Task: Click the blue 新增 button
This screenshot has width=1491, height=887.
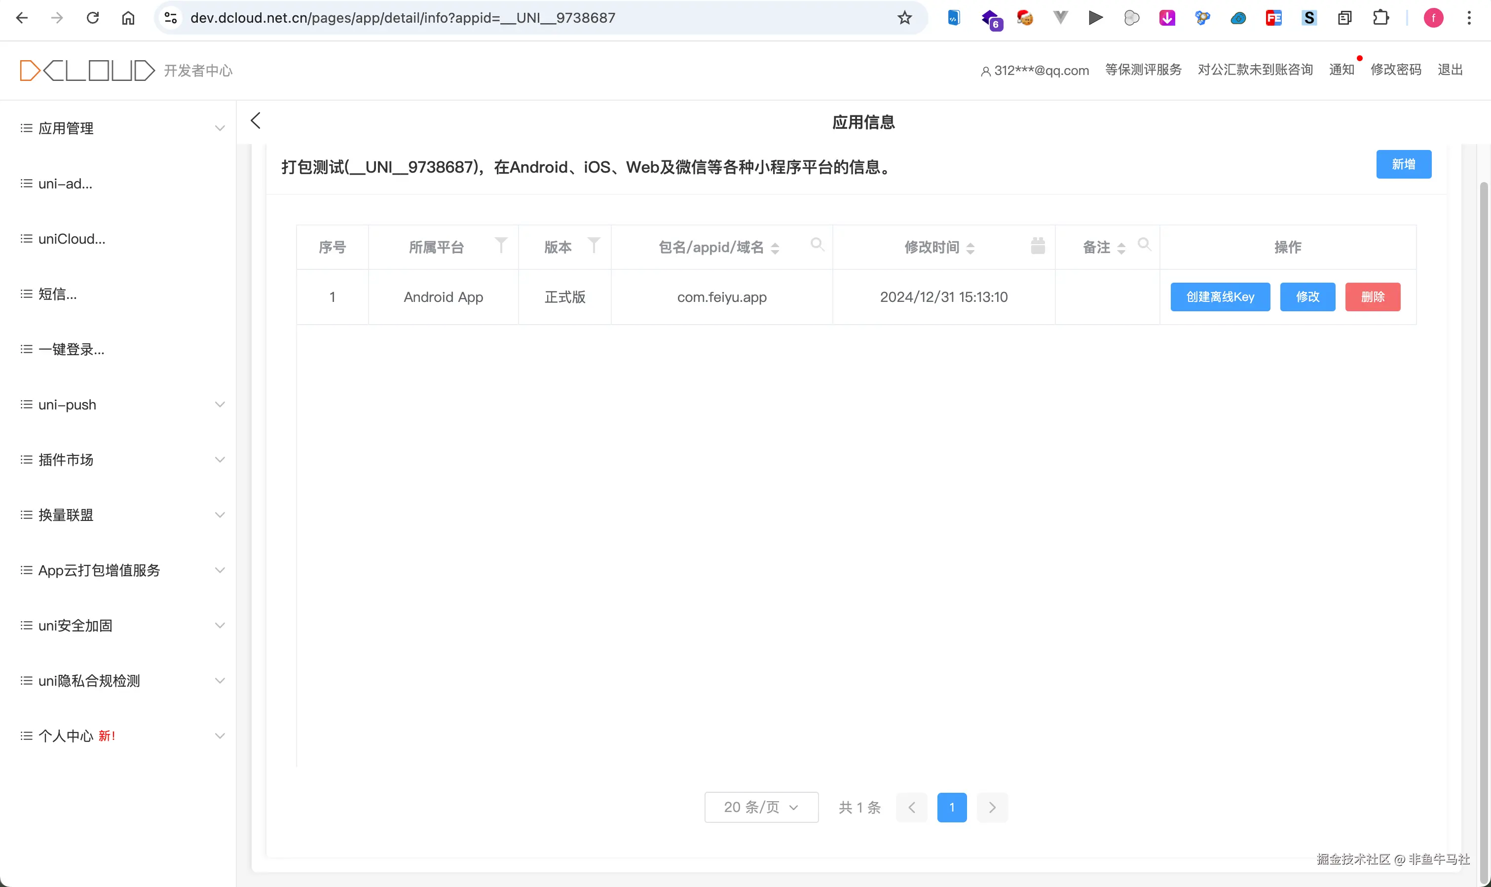Action: click(1403, 164)
